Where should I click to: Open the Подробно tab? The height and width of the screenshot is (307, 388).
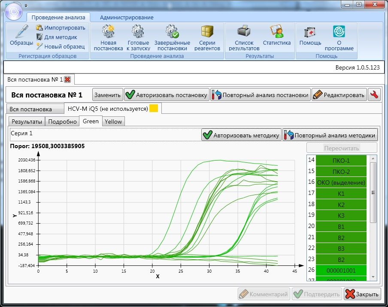click(x=62, y=122)
